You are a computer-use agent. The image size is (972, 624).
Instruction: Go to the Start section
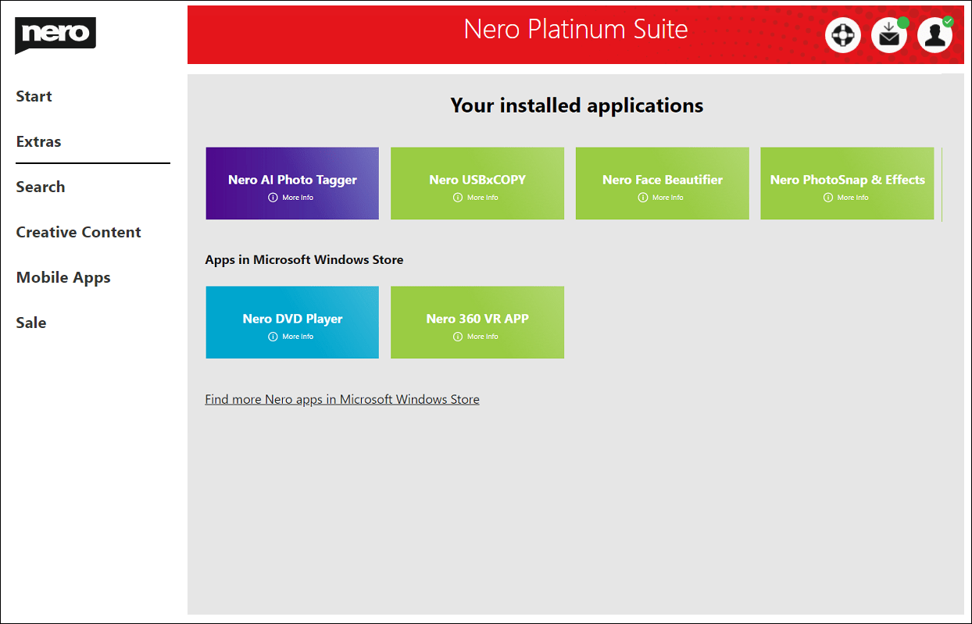tap(34, 97)
